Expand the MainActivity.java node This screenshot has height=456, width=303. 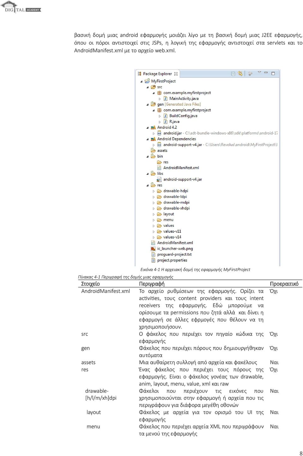point(160,99)
